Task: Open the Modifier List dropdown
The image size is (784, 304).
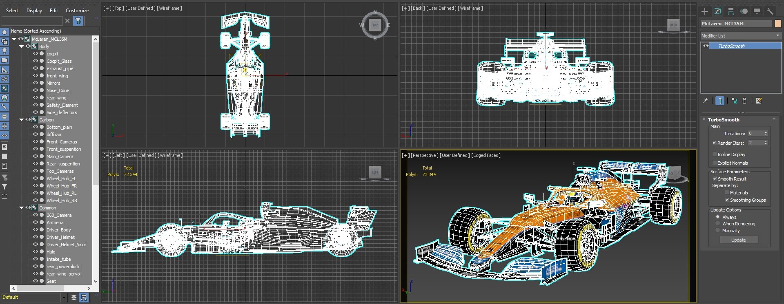Action: (741, 36)
